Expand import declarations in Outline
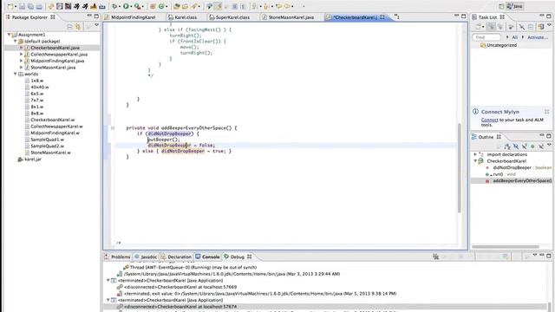Screen dimensions: 555x312 pyautogui.click(x=475, y=154)
